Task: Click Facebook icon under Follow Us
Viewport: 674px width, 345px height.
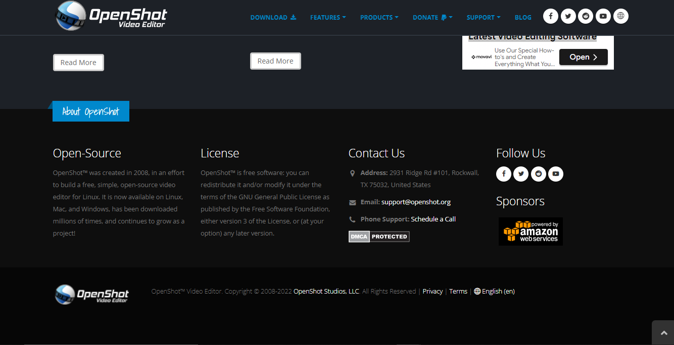Action: (x=504, y=174)
